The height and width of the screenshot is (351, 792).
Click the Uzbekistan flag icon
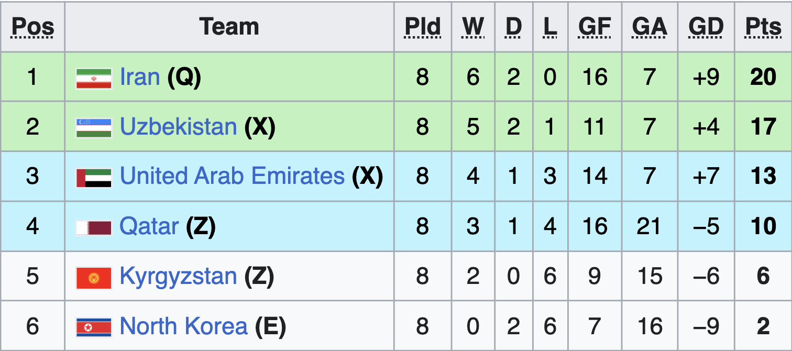pos(94,127)
